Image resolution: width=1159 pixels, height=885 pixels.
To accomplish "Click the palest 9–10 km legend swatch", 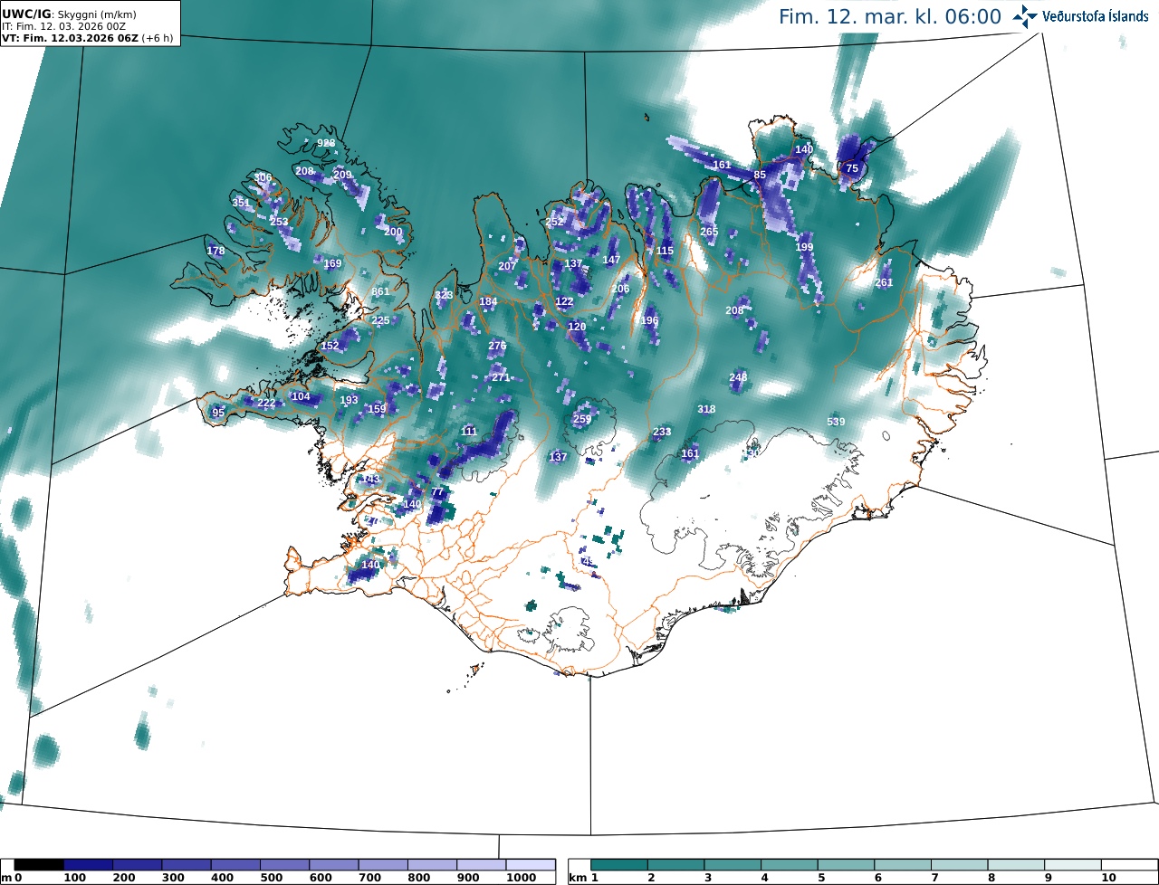I will pos(1073,865).
